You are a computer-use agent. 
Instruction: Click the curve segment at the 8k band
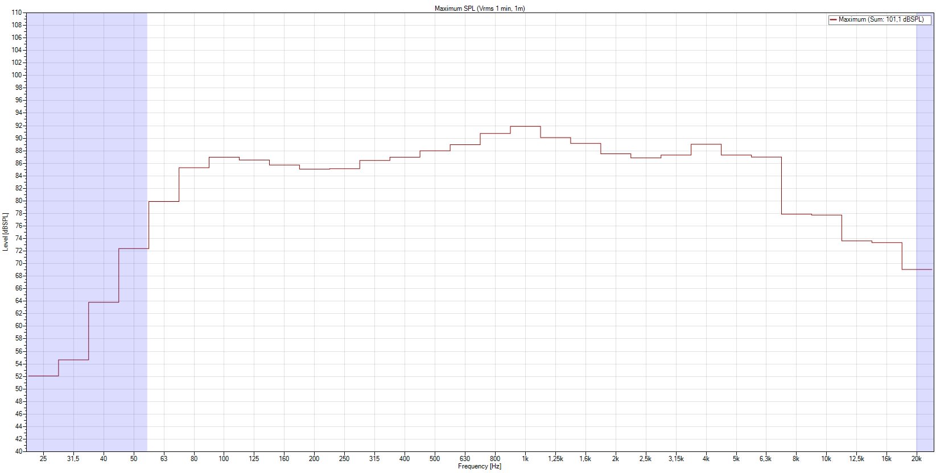pyautogui.click(x=796, y=214)
